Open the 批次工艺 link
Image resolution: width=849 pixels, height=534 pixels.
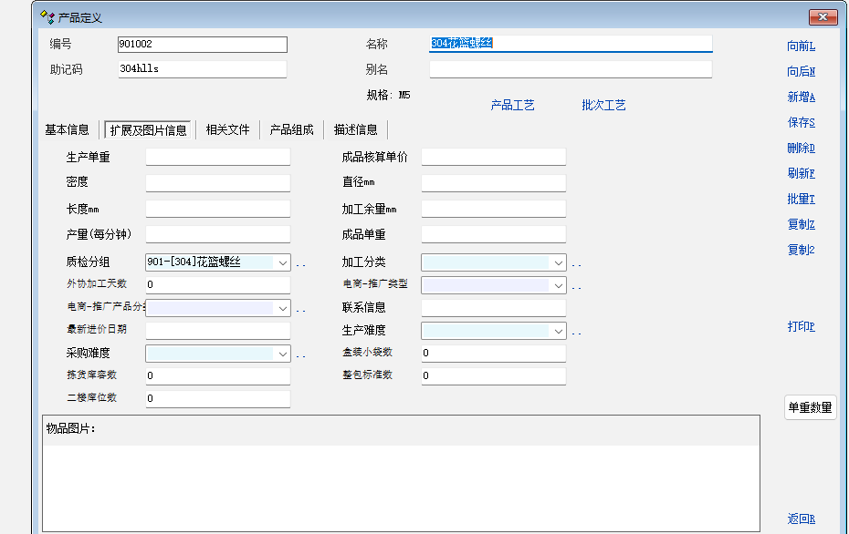point(603,106)
